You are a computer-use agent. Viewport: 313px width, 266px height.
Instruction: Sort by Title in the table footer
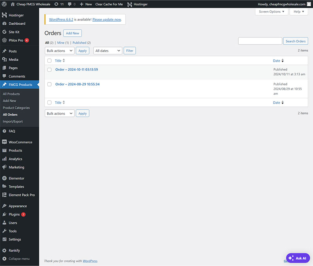pos(60,102)
